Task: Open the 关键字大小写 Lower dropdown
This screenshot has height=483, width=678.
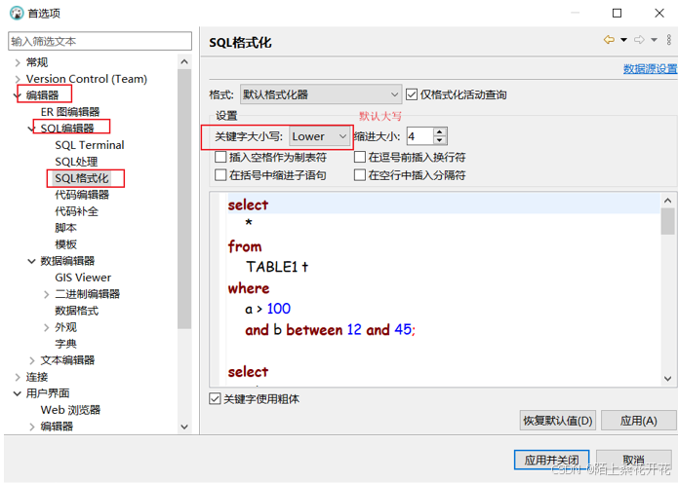Action: pyautogui.click(x=320, y=137)
